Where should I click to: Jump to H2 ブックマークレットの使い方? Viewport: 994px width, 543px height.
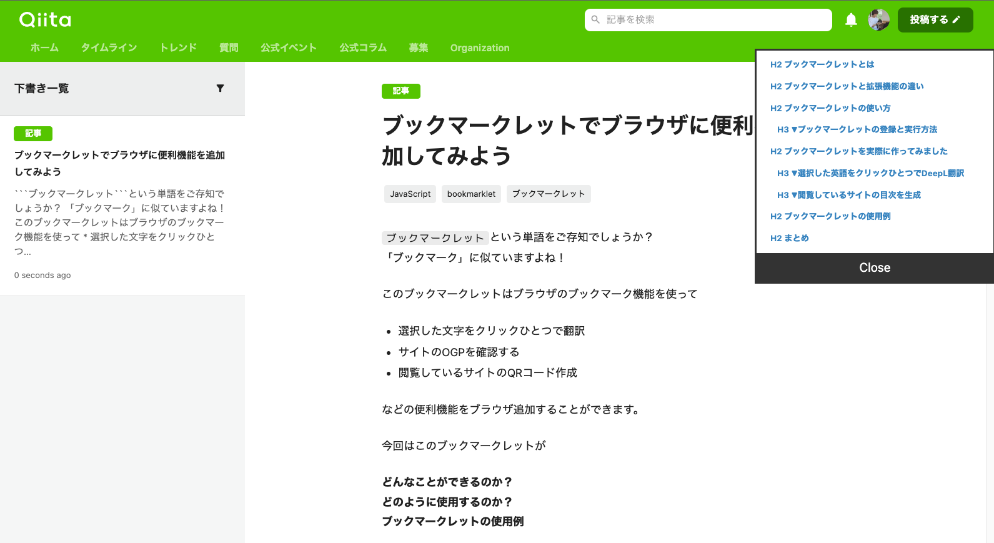[830, 108]
